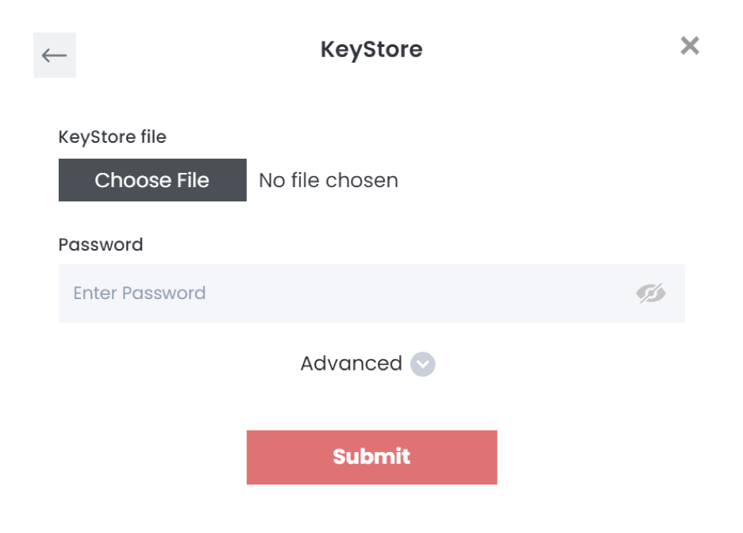Unhide the password via the slashed eye icon

(651, 293)
